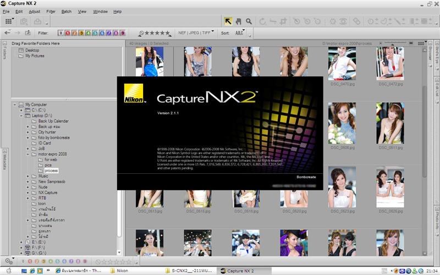The width and height of the screenshot is (440, 275).
Task: Click the thumbnail DSC_0470.jpg
Action: [x=342, y=63]
